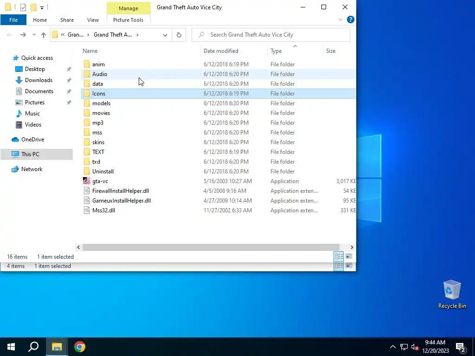Screen dimensions: 475x356
Task: Open the Windows Start menu
Action: 11,347
